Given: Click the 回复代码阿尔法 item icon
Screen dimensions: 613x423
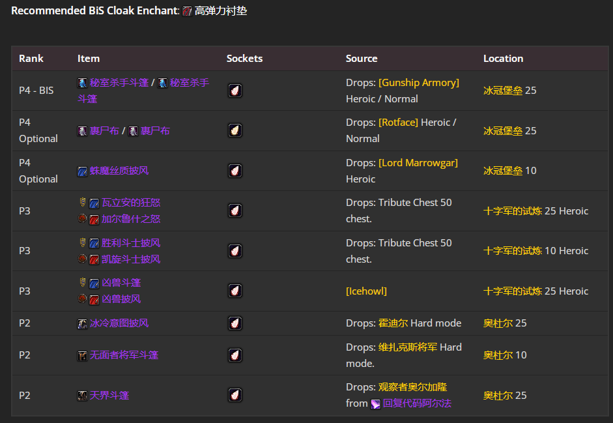Looking at the screenshot, I should pyautogui.click(x=375, y=403).
